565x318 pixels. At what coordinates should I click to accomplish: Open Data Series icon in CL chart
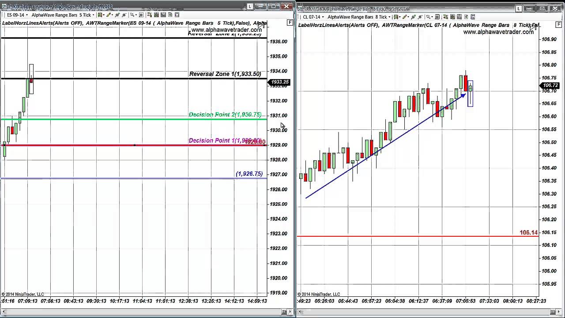pyautogui.click(x=452, y=17)
